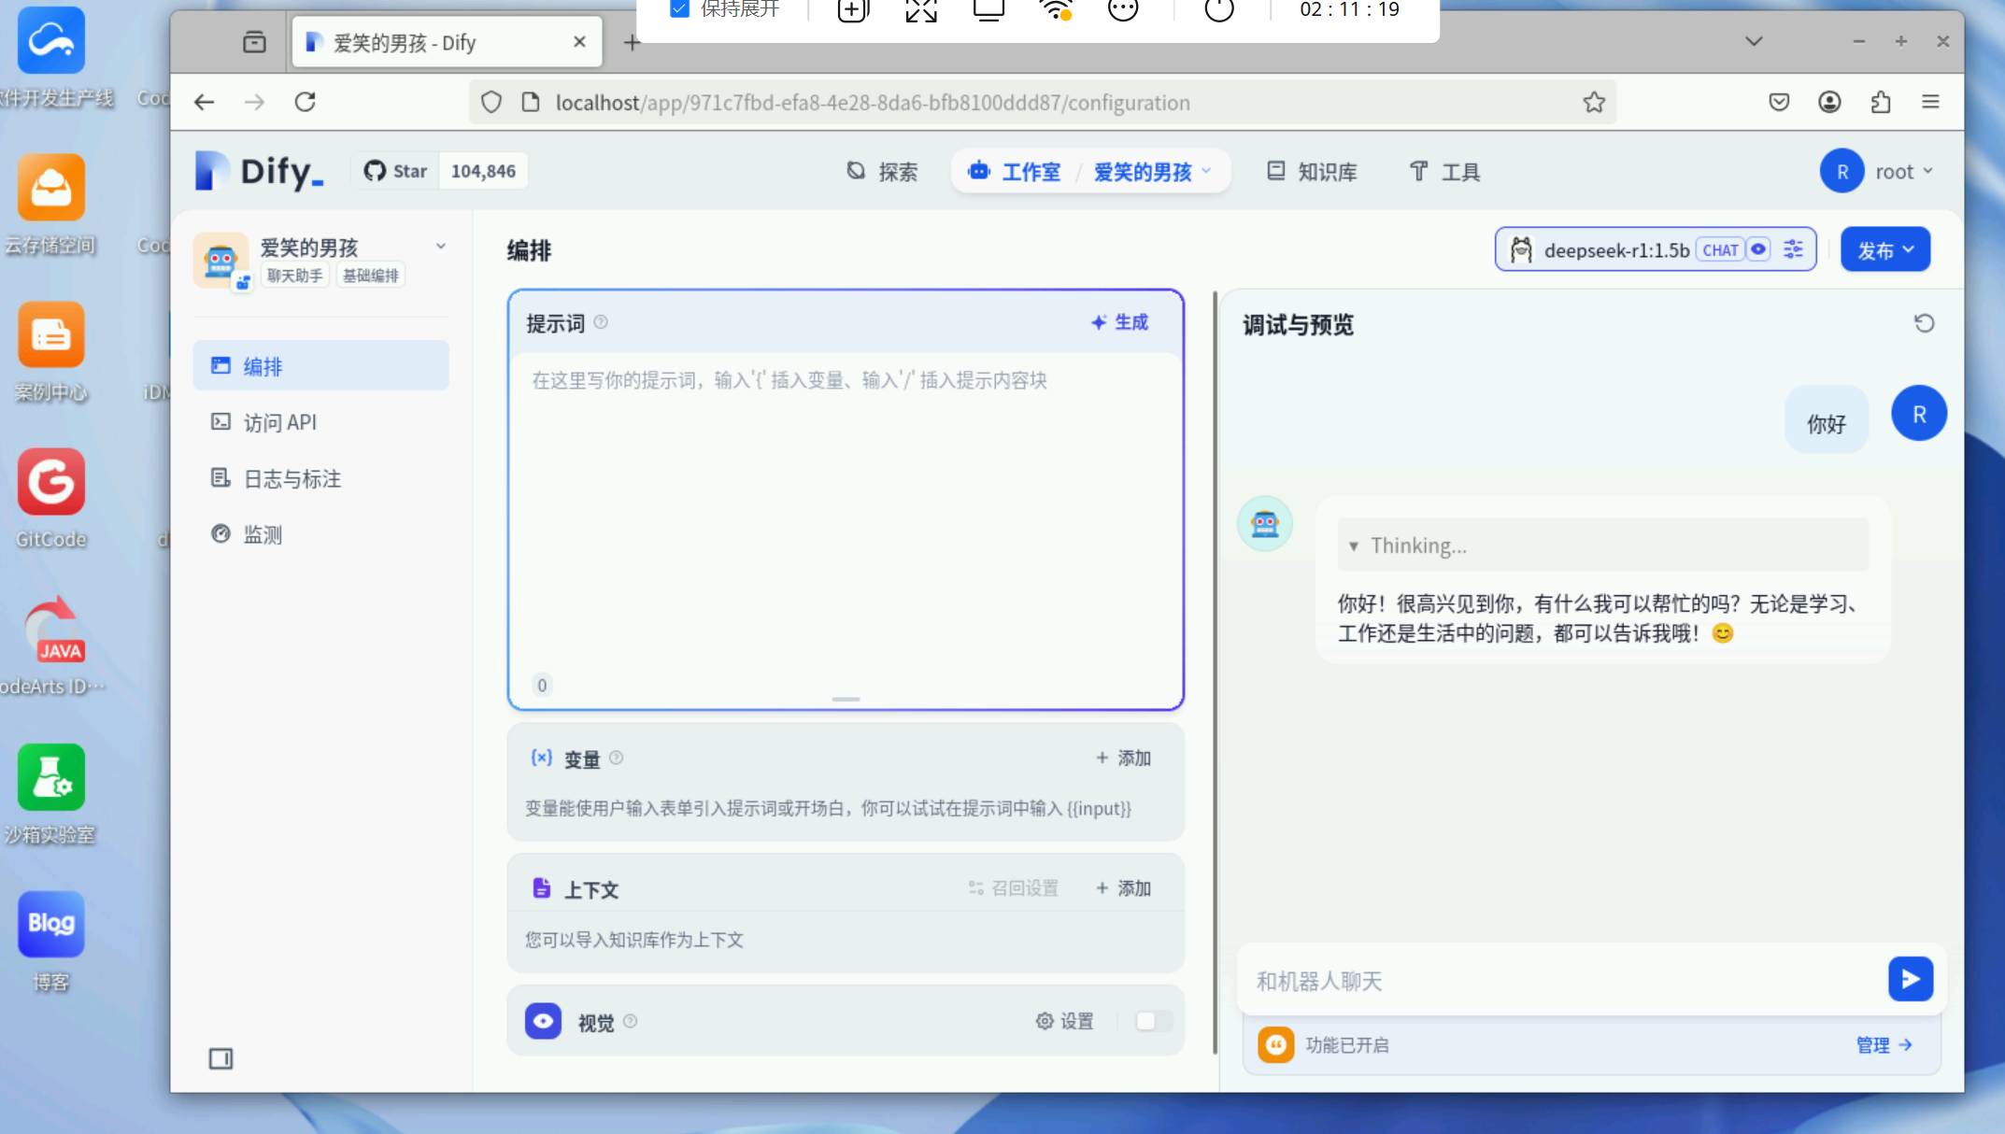Close the 爱笑的男孩 - Dify tab
The image size is (2005, 1134).
click(579, 42)
